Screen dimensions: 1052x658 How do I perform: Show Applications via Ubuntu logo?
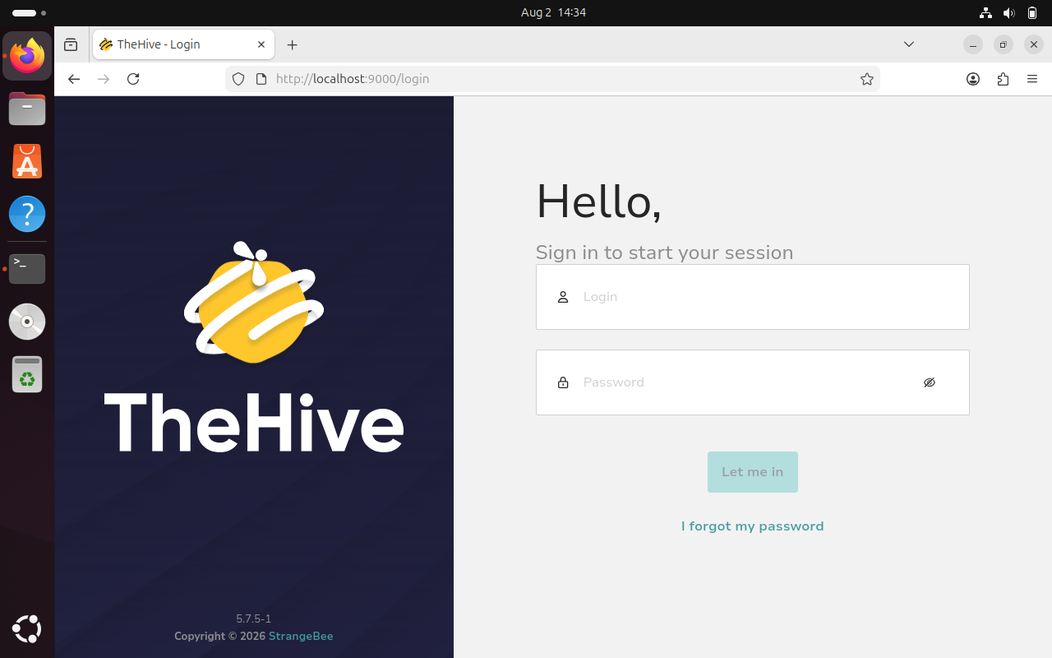[x=27, y=629]
